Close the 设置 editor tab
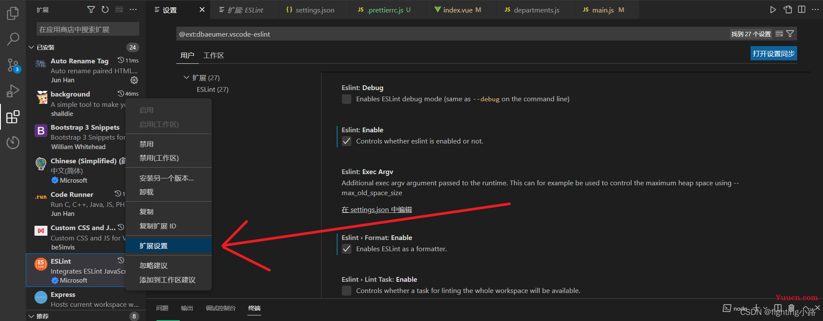823x321 pixels. tap(202, 9)
